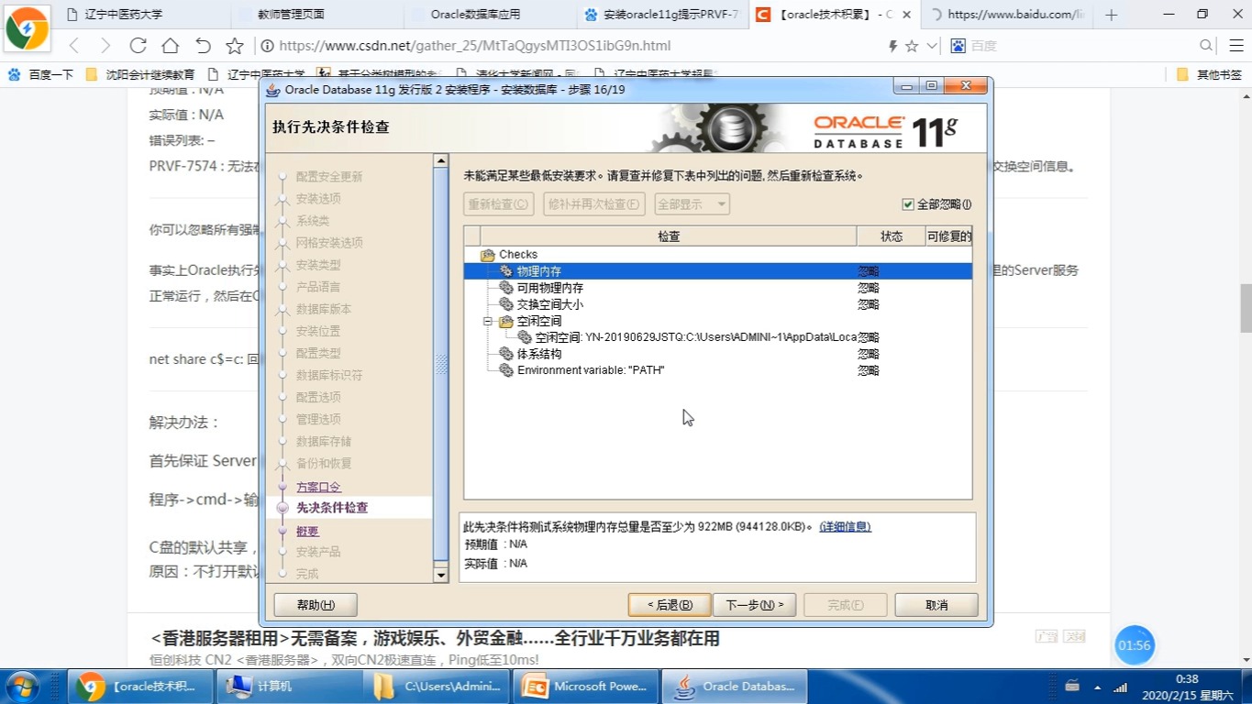Click the Baidu paw search engine icon
The width and height of the screenshot is (1252, 704).
click(x=958, y=46)
